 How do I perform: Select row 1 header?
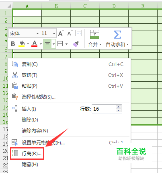(6, 13)
